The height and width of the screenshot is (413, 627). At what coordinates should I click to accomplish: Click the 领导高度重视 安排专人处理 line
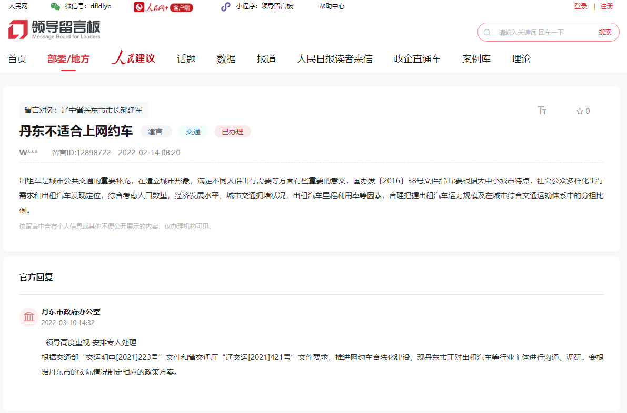[x=91, y=342]
